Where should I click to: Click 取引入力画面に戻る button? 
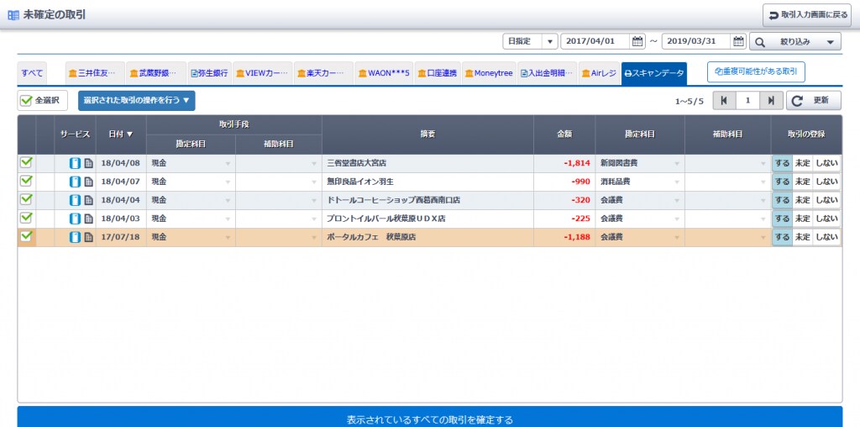point(809,15)
